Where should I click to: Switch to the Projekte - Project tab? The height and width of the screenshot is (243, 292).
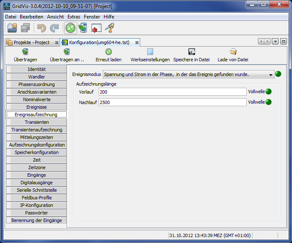click(x=31, y=42)
